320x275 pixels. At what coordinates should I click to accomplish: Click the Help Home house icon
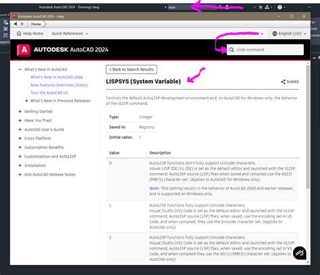19,34
